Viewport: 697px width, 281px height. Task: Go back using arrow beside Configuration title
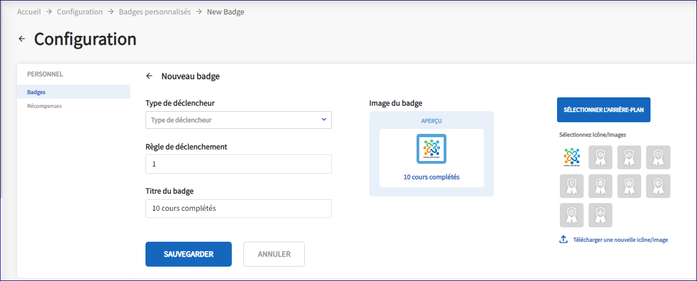[x=22, y=39]
